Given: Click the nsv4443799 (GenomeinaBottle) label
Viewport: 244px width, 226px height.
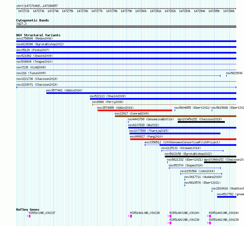Looking at the screenshot, I should (151, 119).
